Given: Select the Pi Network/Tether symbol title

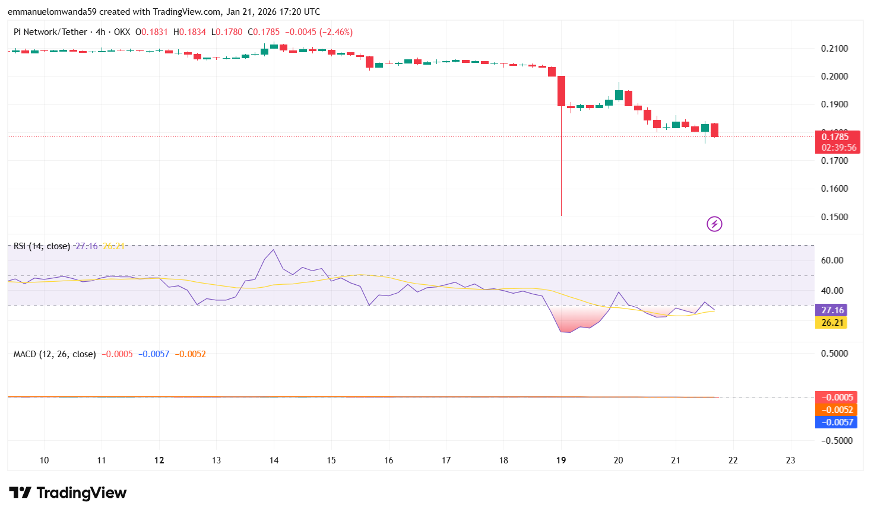Looking at the screenshot, I should (50, 32).
